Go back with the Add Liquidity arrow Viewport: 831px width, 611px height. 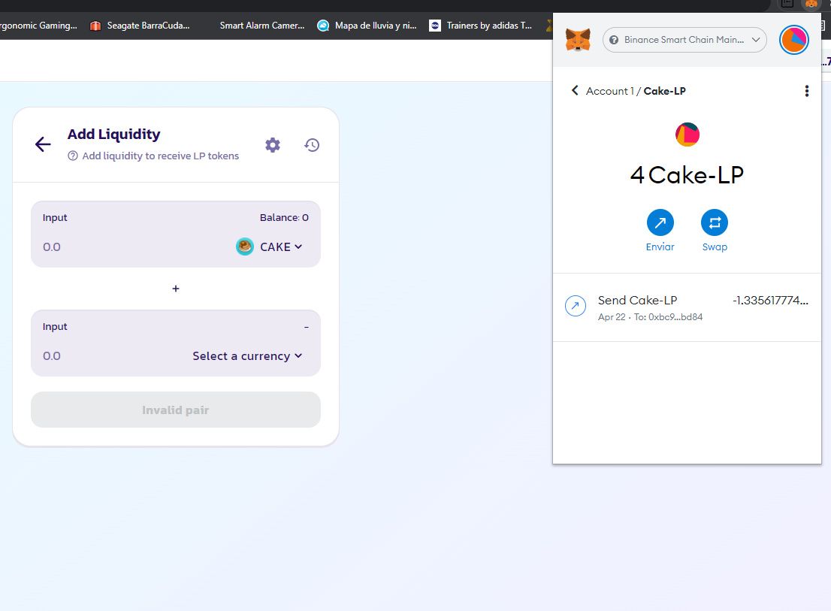(43, 144)
